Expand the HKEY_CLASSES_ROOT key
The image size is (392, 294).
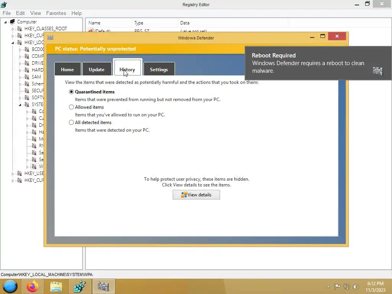click(x=13, y=29)
